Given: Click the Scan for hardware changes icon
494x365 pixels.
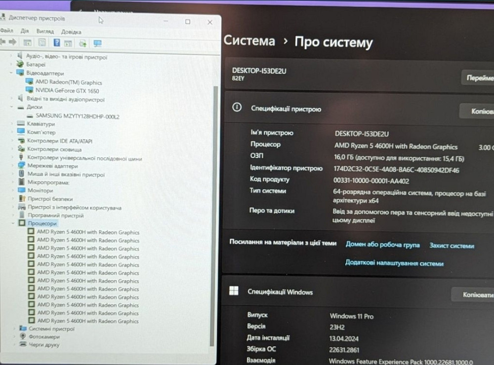Looking at the screenshot, I should point(83,42).
